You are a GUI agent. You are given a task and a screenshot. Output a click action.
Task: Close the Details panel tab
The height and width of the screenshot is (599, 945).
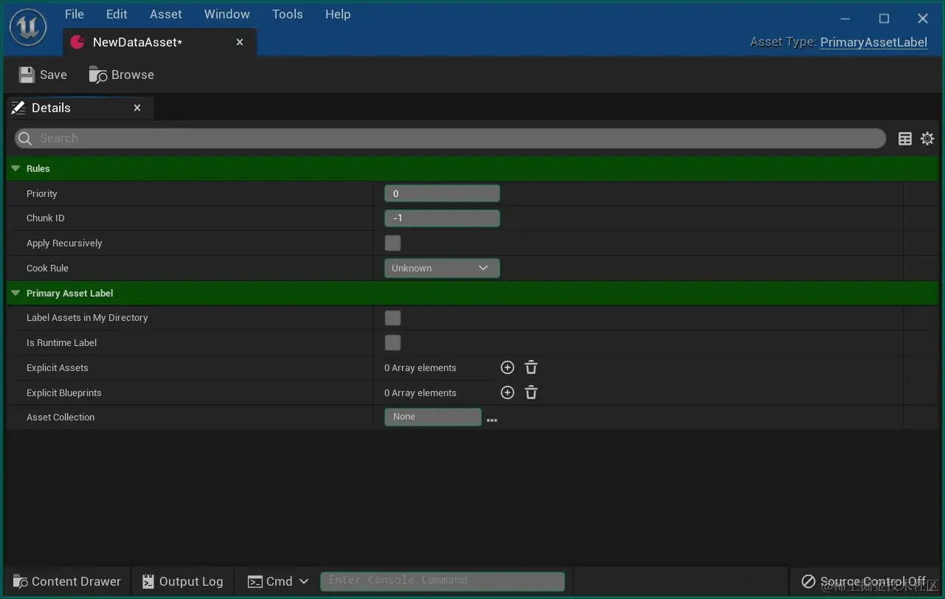point(137,108)
